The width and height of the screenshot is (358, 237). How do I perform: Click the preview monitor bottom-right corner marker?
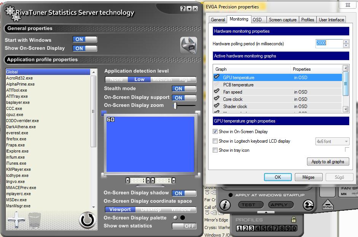(x=198, y=175)
